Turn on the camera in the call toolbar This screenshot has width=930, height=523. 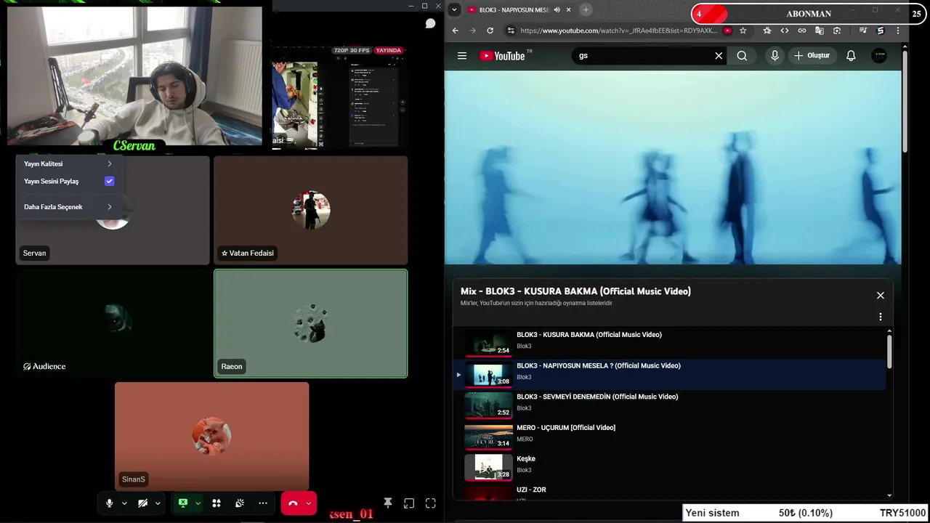click(x=143, y=503)
